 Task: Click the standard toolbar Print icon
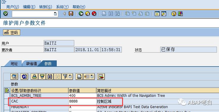coord(104,14)
